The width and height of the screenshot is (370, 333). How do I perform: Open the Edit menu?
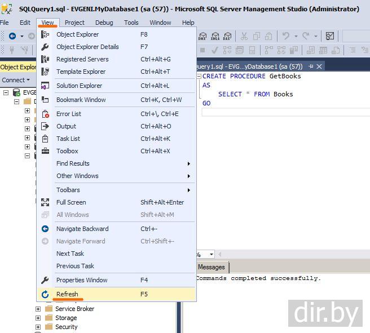tap(25, 23)
